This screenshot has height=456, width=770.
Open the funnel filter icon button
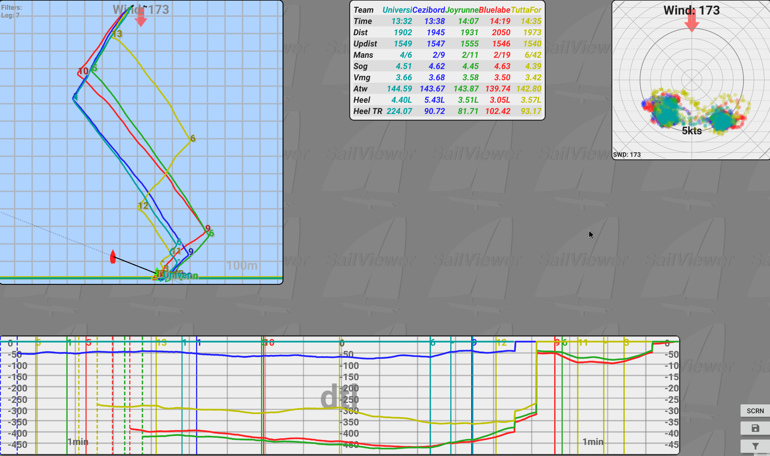pos(755,446)
